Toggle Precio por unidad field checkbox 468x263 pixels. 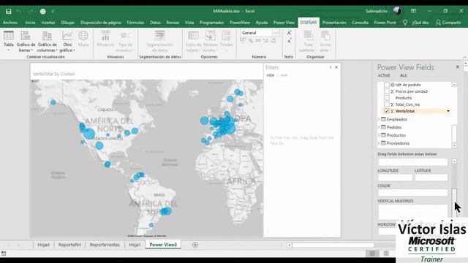click(x=387, y=91)
